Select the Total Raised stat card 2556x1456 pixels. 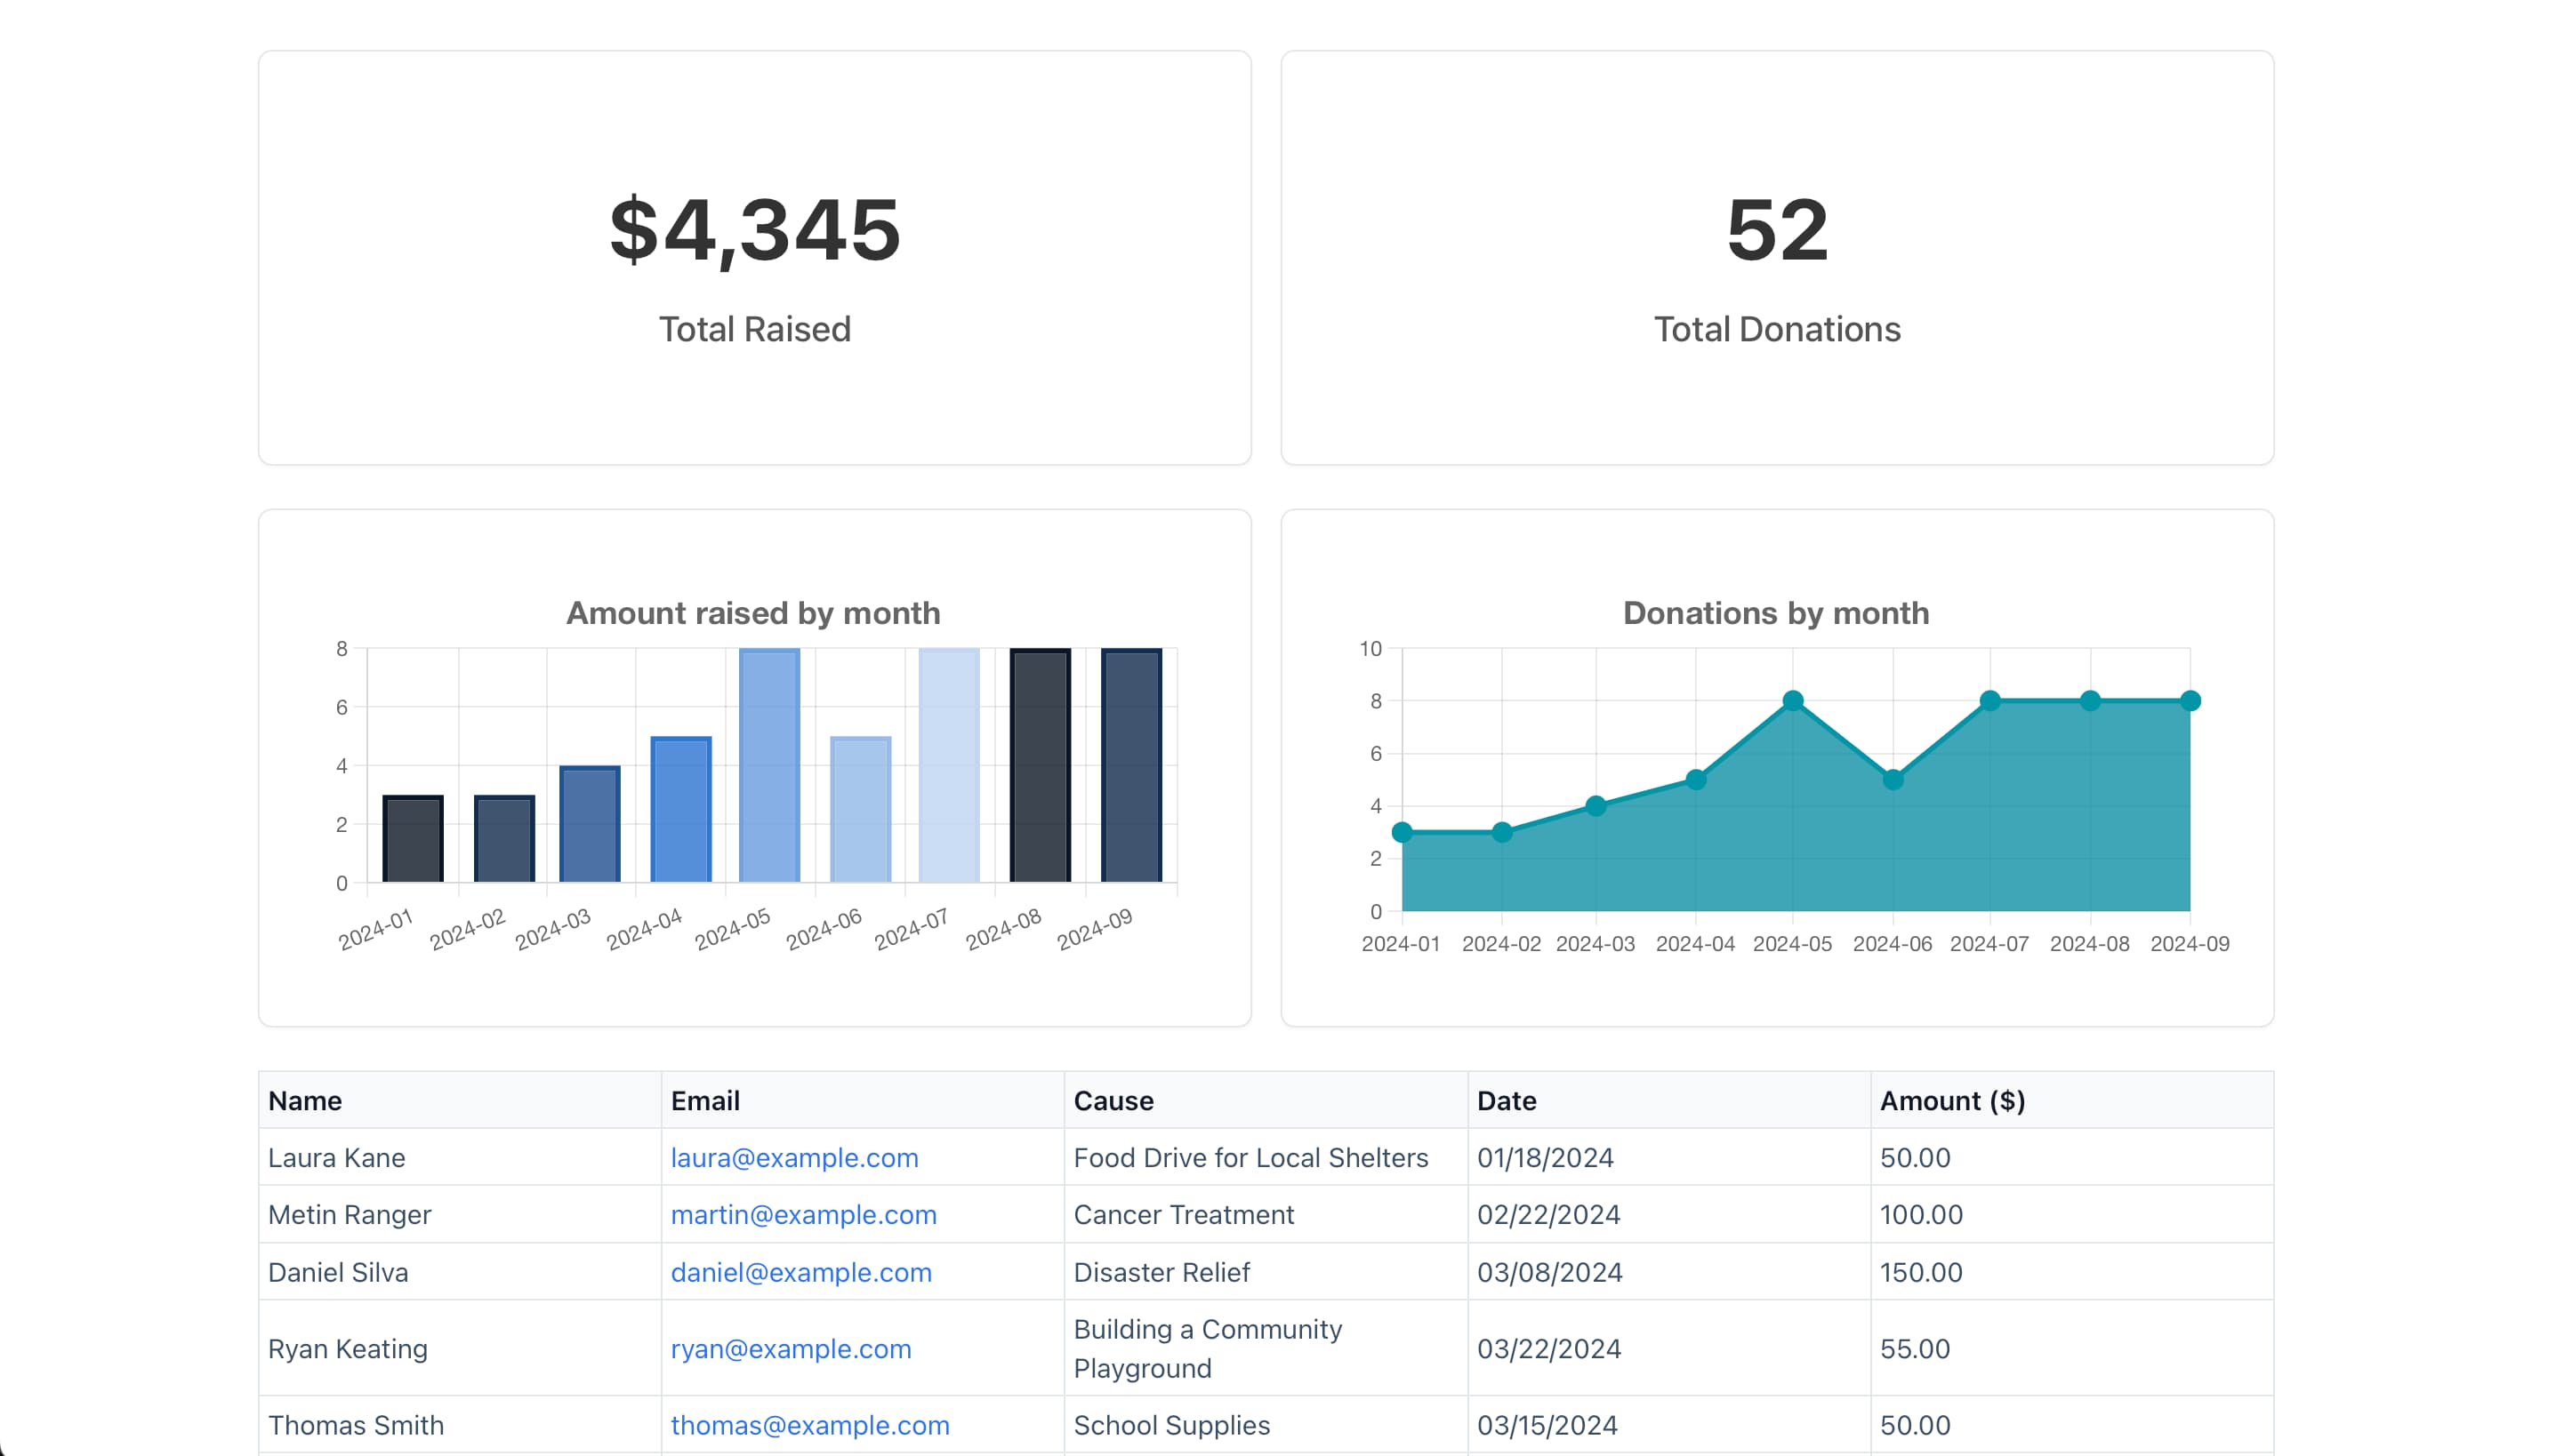(753, 258)
